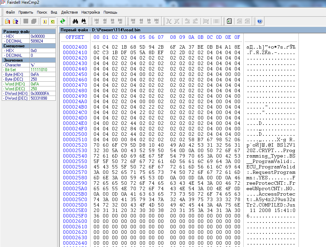
Task: Click the file size HEX value 0x90000
Action: 37,36
